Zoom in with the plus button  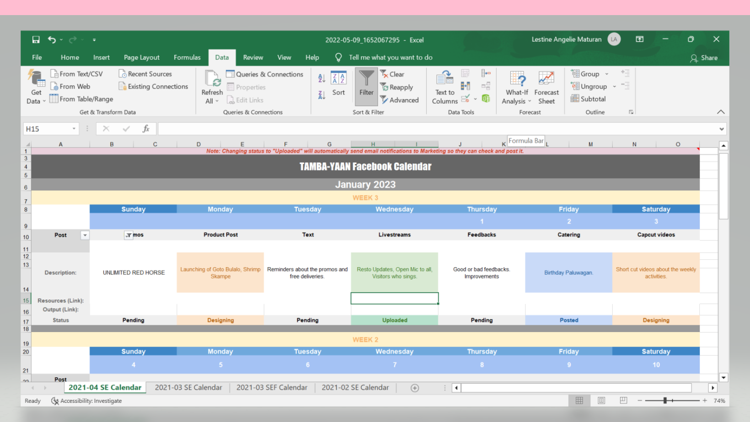coord(705,401)
